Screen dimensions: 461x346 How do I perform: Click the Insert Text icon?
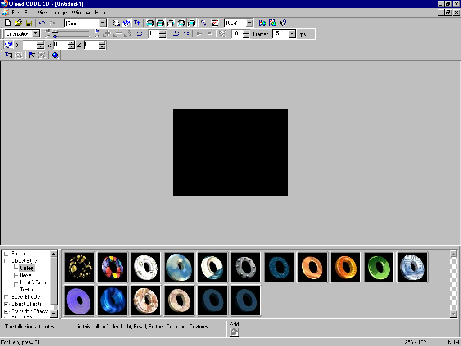coord(8,55)
